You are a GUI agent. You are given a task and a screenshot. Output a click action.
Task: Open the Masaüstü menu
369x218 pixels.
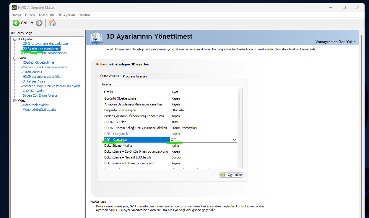[46, 15]
